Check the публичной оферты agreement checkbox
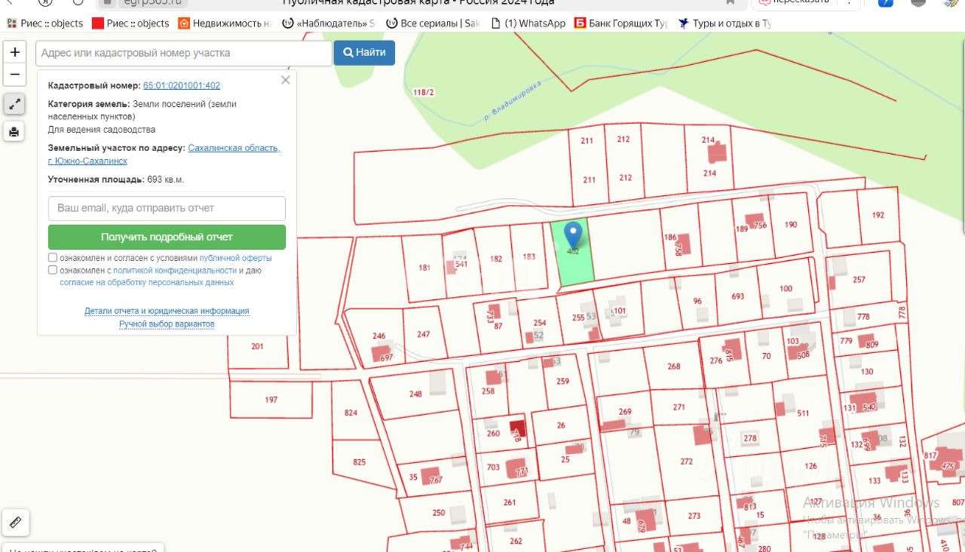This screenshot has width=965, height=552. pos(53,258)
